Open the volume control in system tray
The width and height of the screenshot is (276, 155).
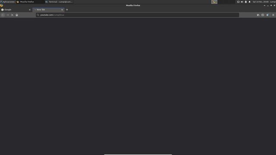tap(242, 2)
